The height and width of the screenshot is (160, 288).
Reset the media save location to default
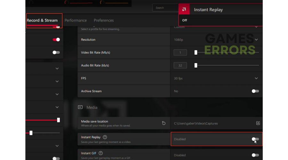point(164,123)
